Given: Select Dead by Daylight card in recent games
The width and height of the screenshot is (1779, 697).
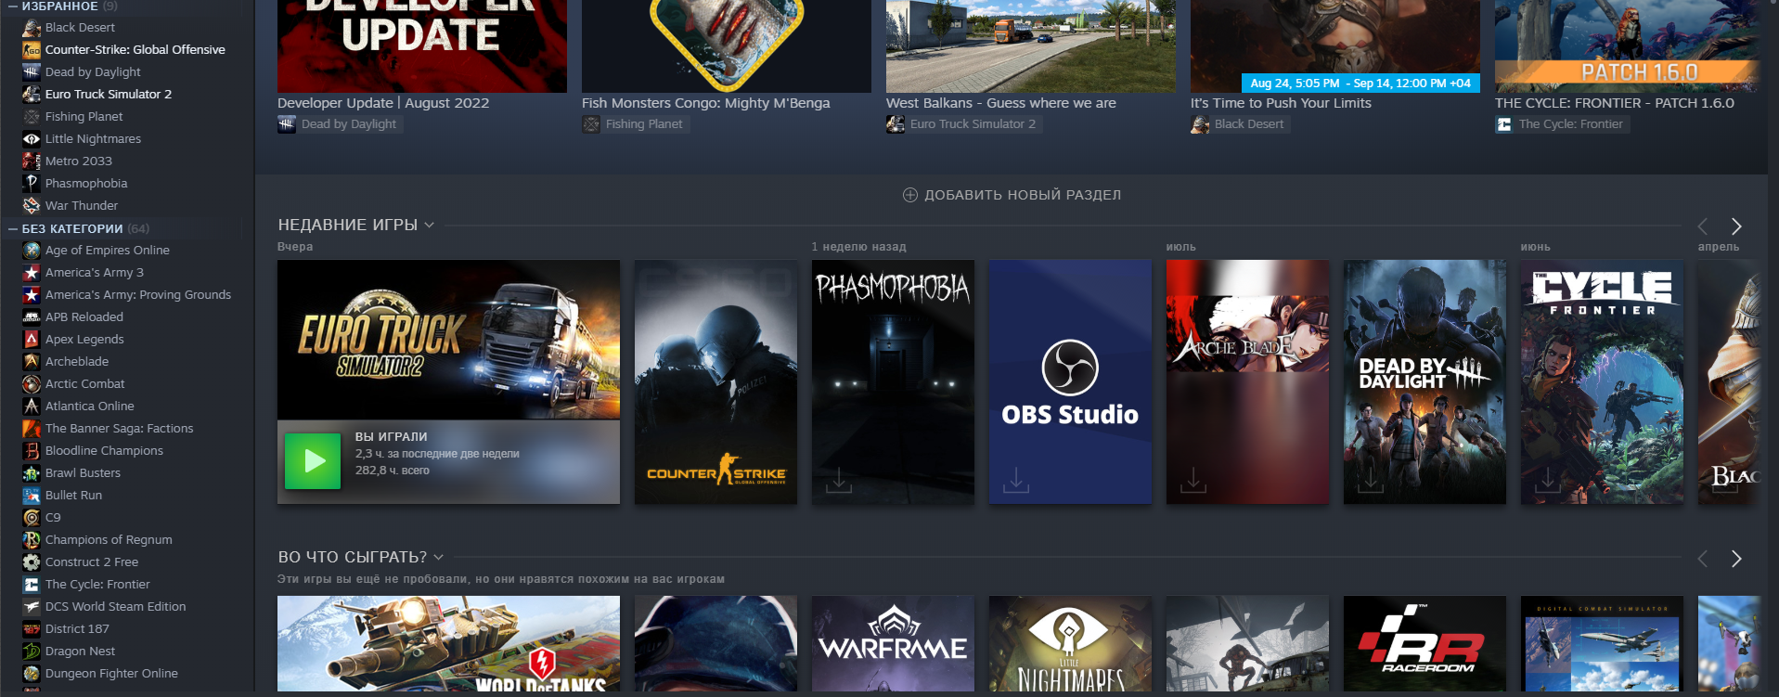Looking at the screenshot, I should (1424, 382).
